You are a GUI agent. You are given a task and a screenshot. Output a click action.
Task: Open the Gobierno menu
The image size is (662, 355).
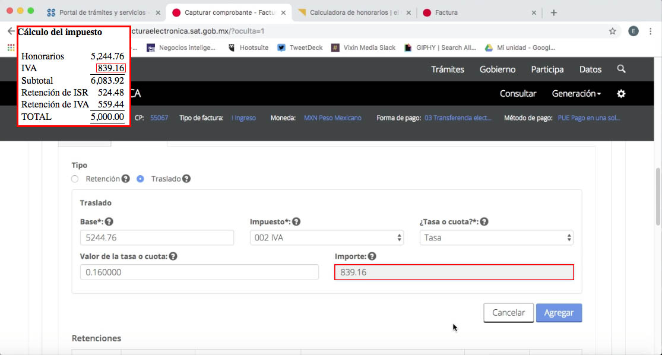tap(498, 69)
